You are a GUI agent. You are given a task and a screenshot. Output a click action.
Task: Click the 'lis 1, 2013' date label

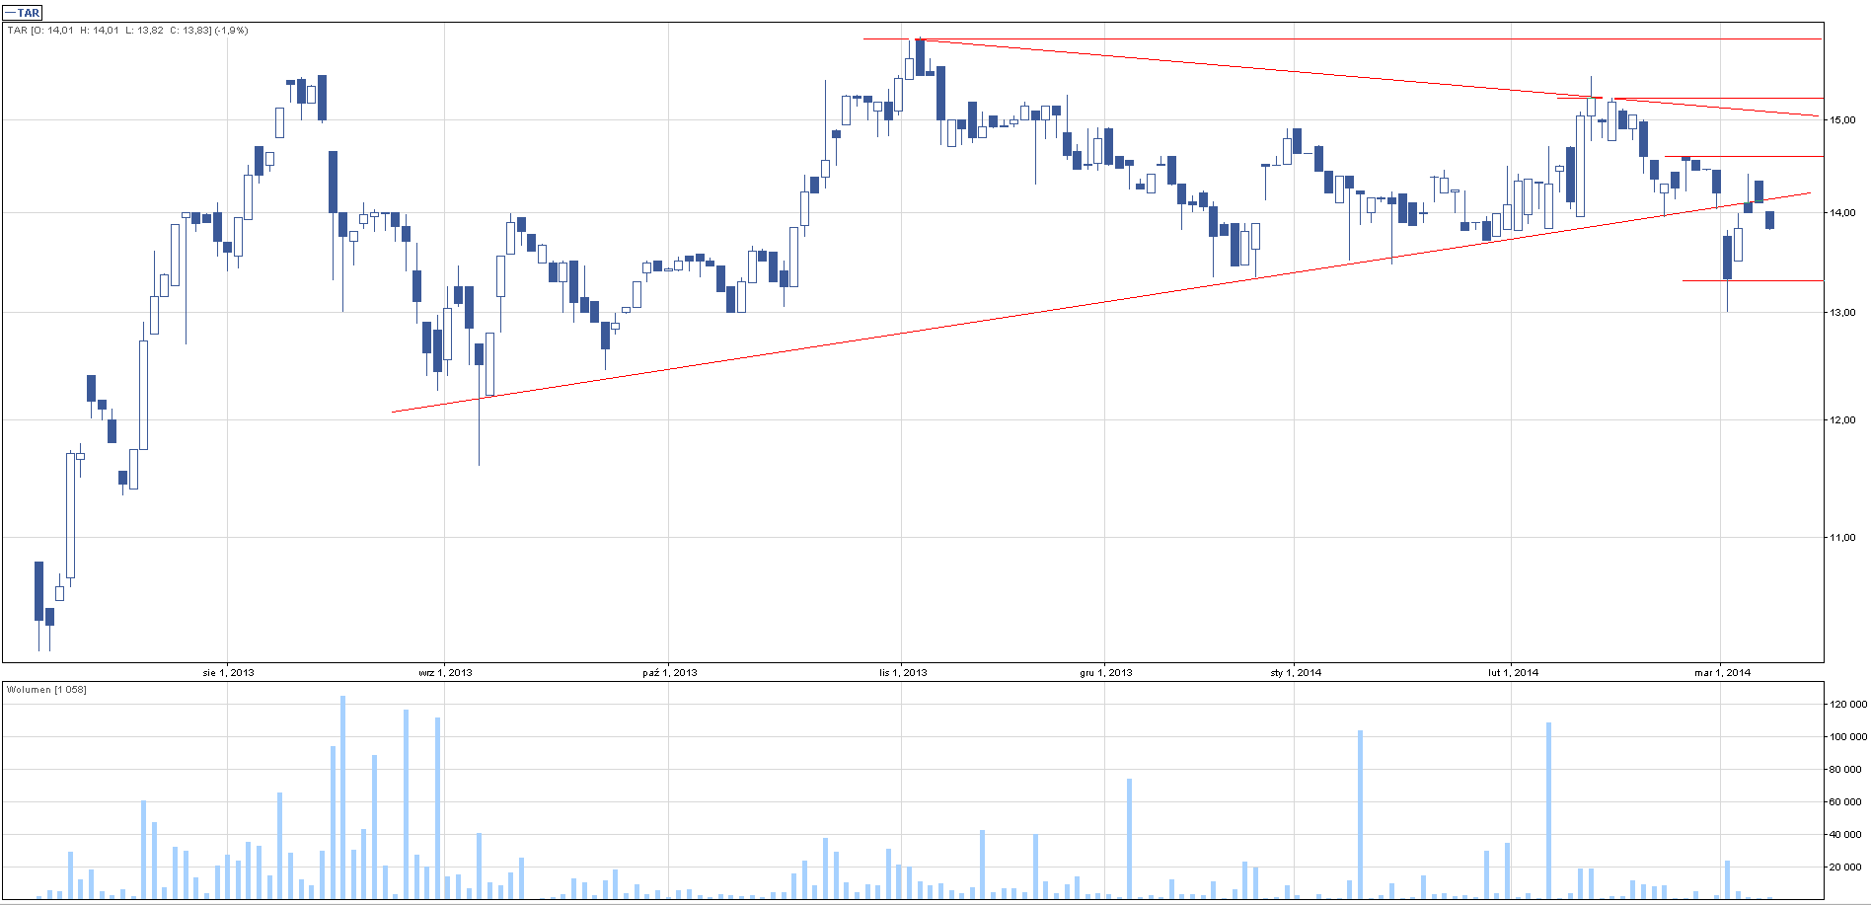click(903, 673)
